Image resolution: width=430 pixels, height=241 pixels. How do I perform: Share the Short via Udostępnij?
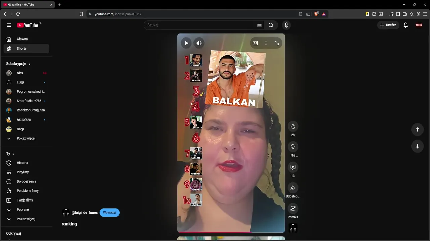click(293, 188)
